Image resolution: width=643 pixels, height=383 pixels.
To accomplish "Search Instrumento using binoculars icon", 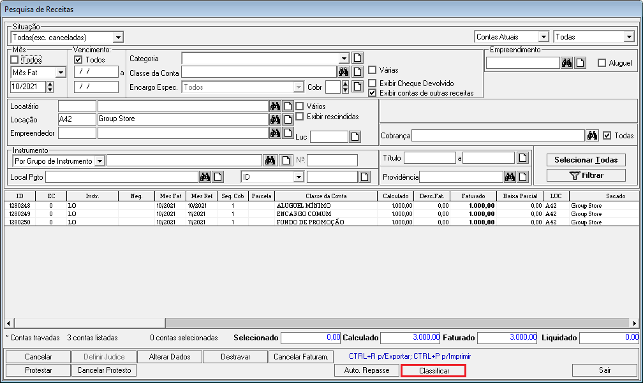I will pos(270,160).
